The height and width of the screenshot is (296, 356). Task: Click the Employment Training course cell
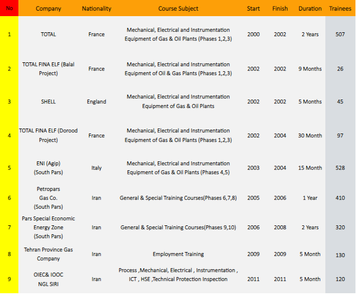coord(178,254)
